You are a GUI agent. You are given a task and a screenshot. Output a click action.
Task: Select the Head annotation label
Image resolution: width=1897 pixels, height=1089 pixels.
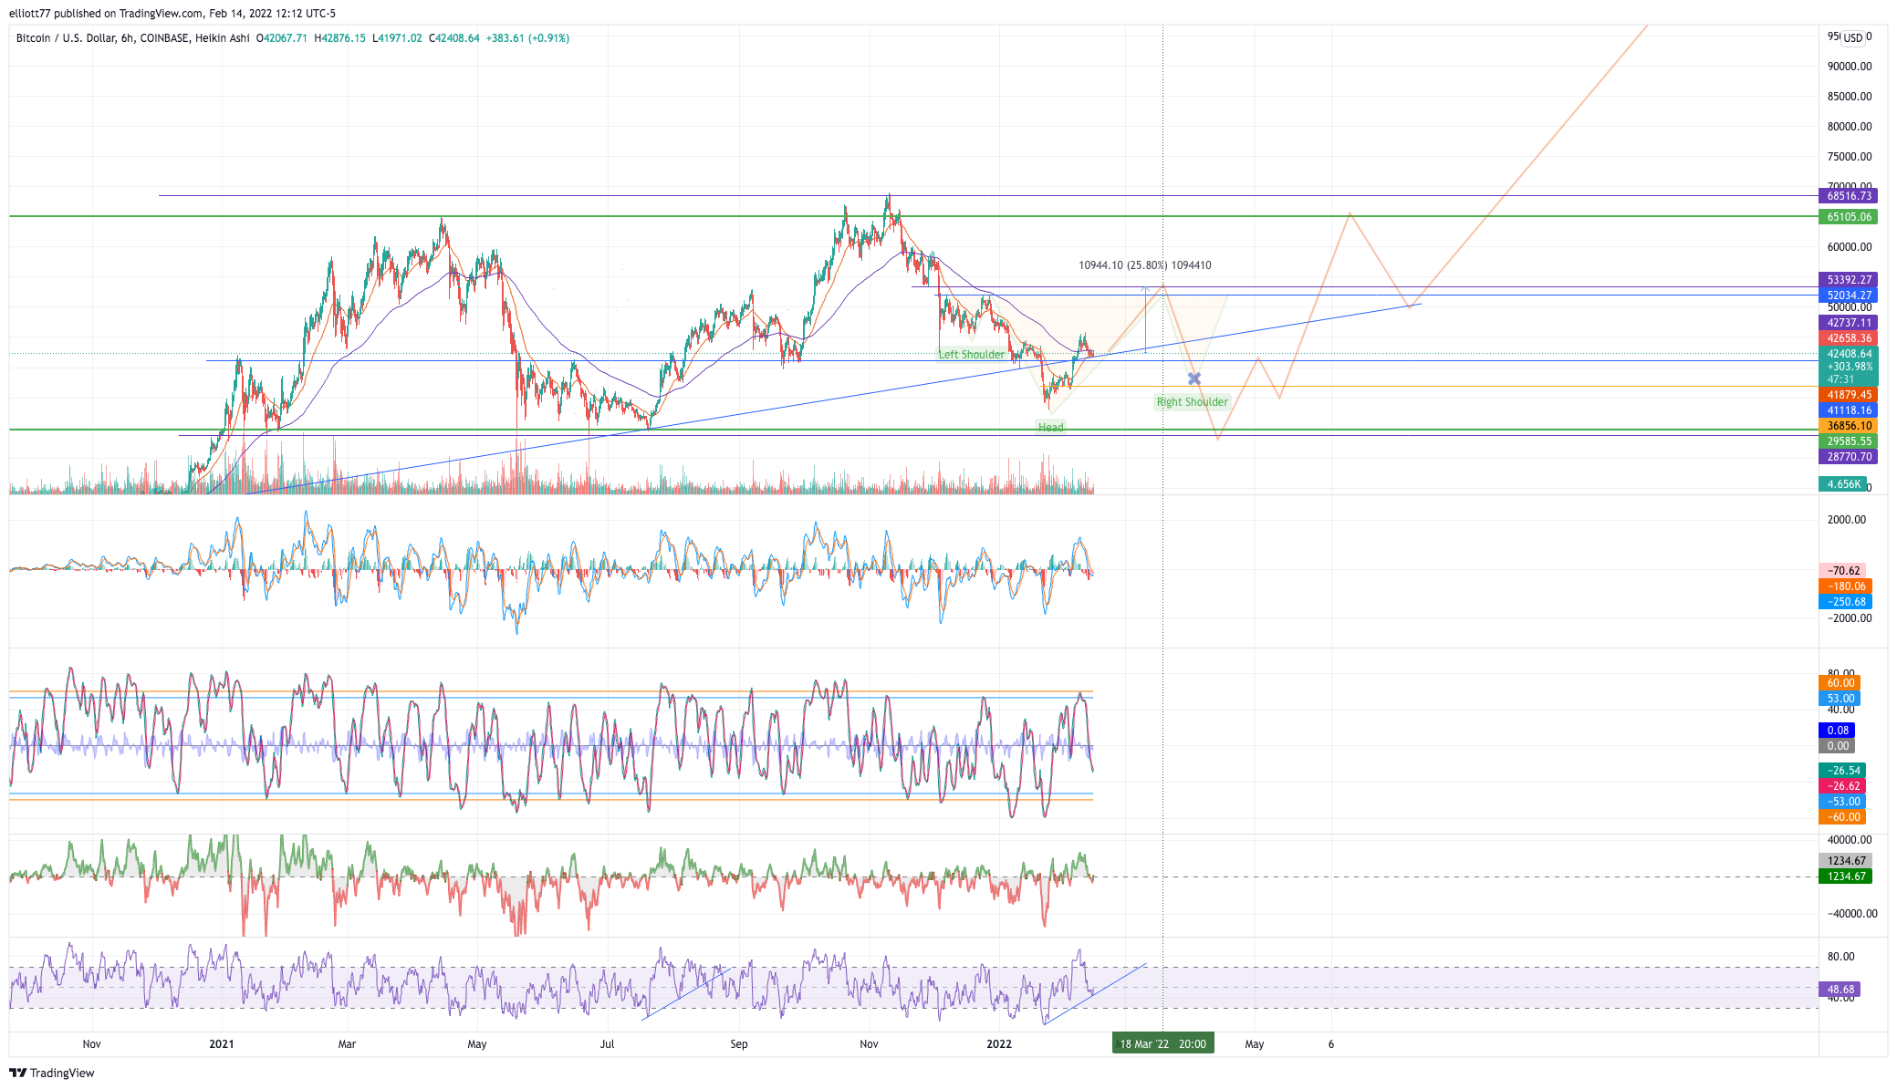click(1050, 427)
